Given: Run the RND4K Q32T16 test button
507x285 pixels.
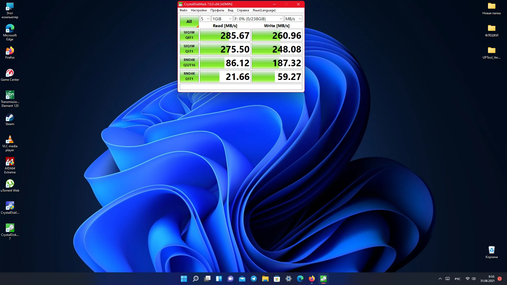Looking at the screenshot, I should [189, 63].
